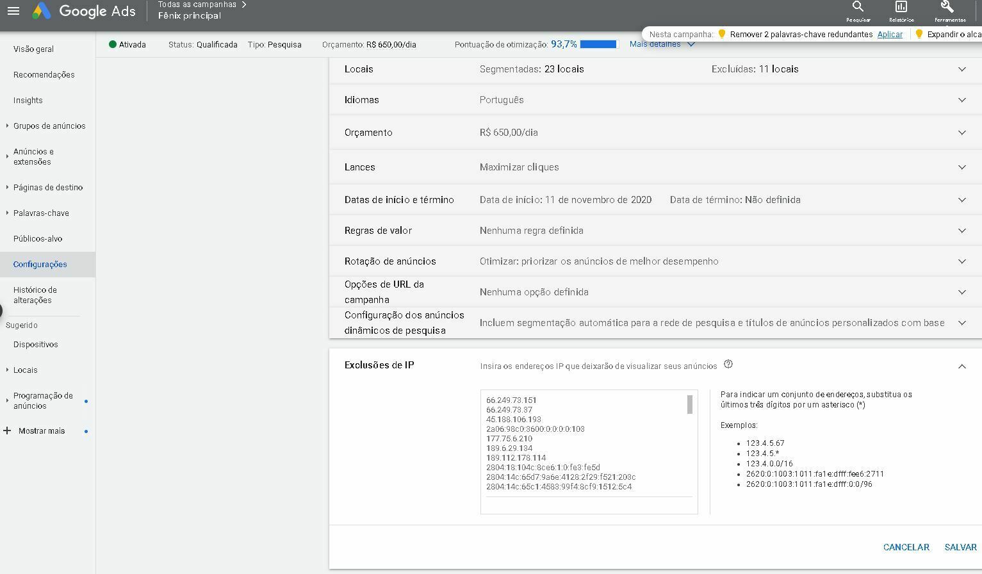The image size is (982, 574).
Task: Click the plus icon for Mostrar mais
Action: (7, 430)
